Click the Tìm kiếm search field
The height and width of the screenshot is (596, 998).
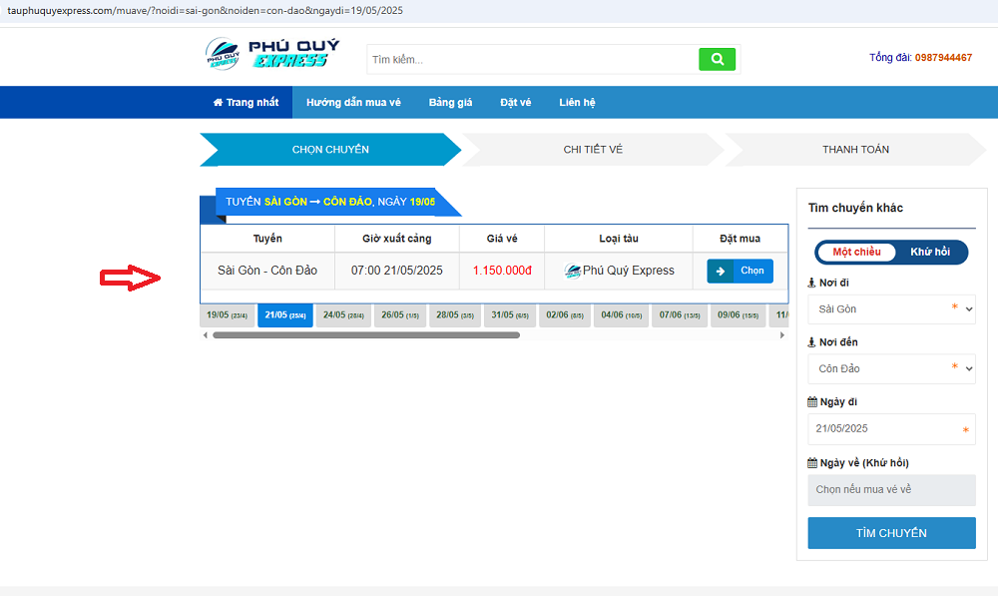(x=533, y=59)
